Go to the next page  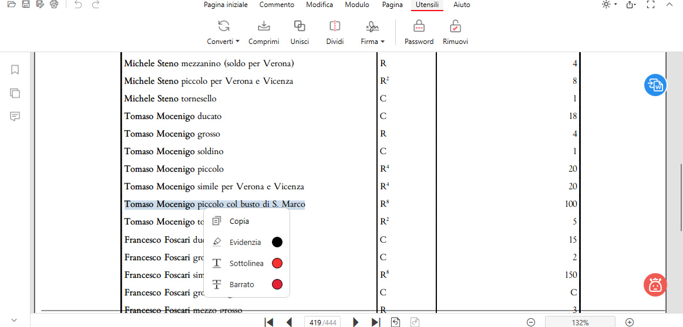click(x=355, y=322)
